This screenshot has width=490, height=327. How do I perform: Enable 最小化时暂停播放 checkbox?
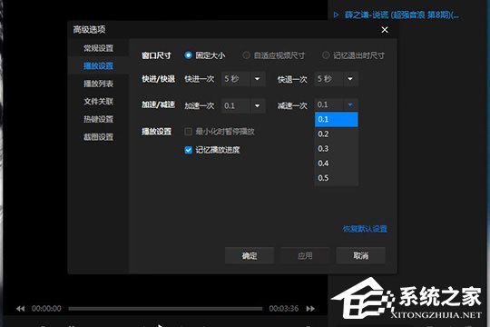click(188, 132)
